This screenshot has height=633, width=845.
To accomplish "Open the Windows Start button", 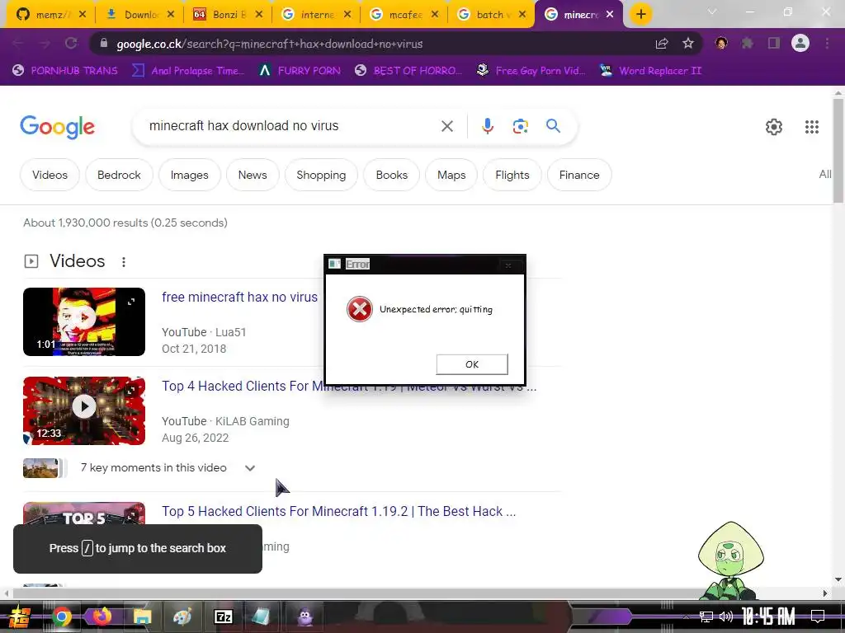I will pyautogui.click(x=18, y=617).
